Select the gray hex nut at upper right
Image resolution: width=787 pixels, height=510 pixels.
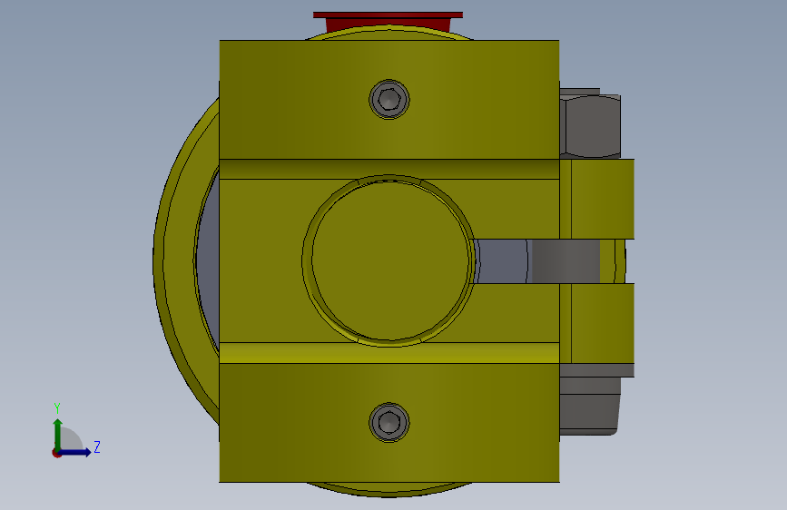pyautogui.click(x=590, y=124)
